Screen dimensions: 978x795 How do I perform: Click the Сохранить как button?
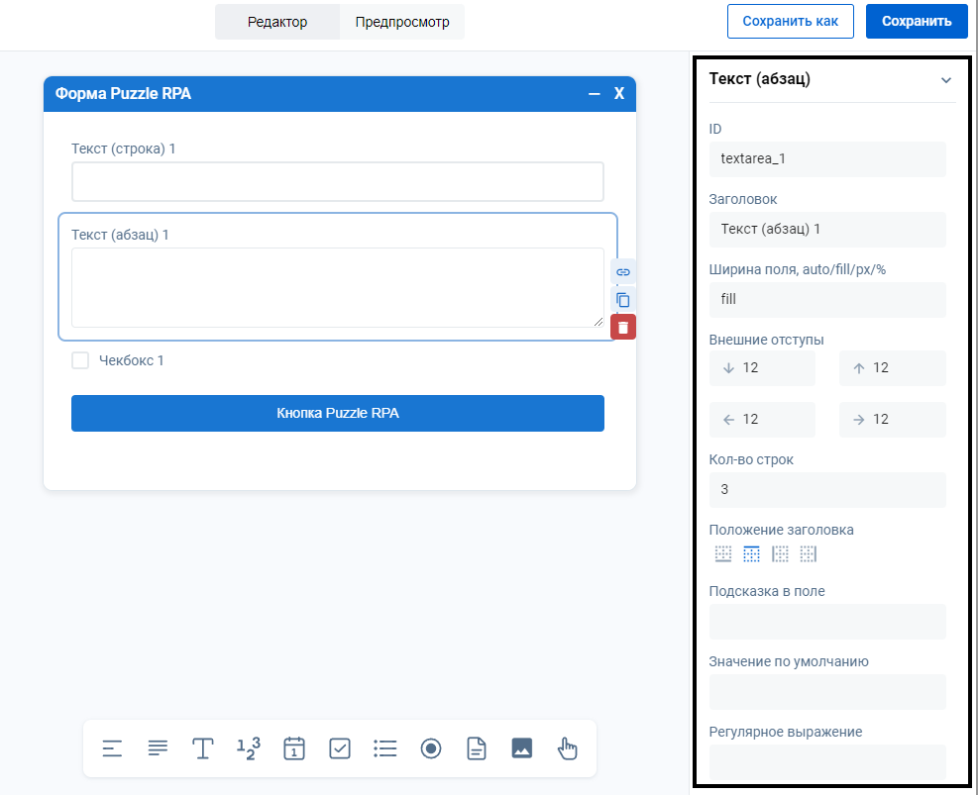[790, 21]
